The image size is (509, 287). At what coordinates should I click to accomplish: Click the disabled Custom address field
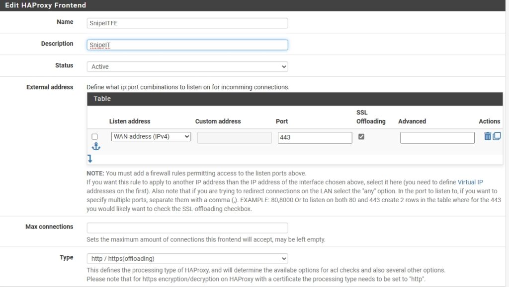(x=235, y=137)
